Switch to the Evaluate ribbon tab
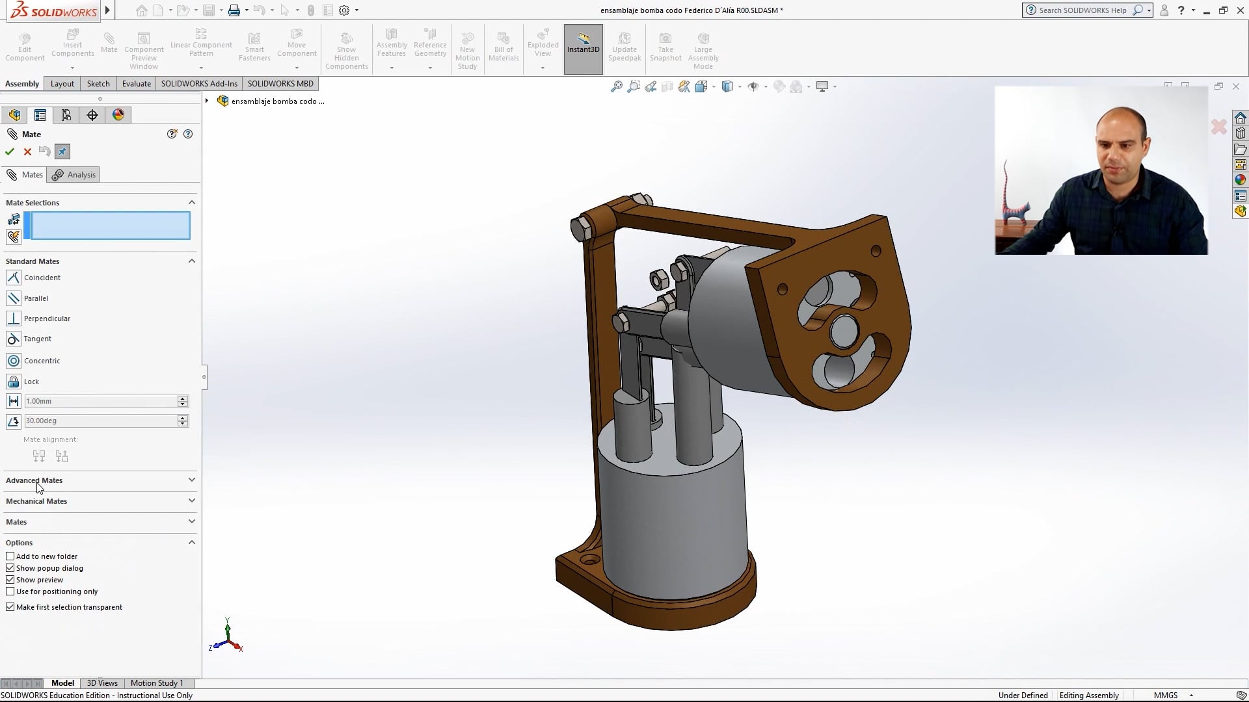Image resolution: width=1249 pixels, height=702 pixels. point(136,83)
